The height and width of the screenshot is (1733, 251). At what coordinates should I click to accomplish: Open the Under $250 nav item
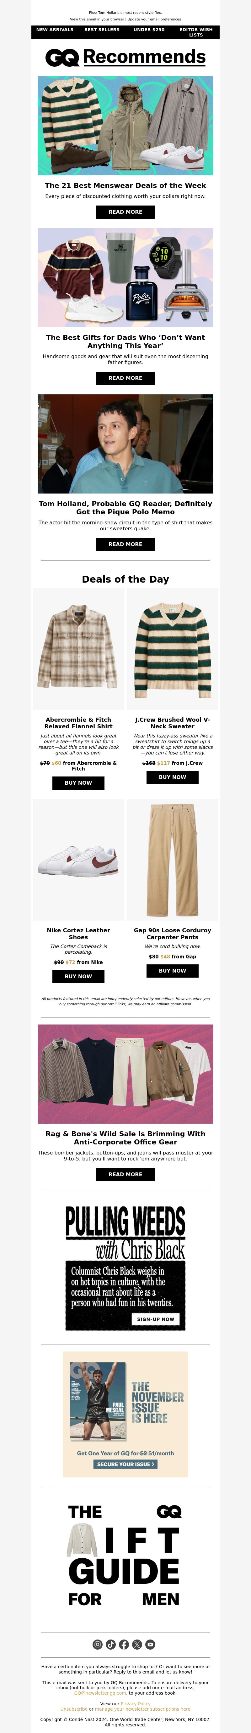tap(149, 30)
